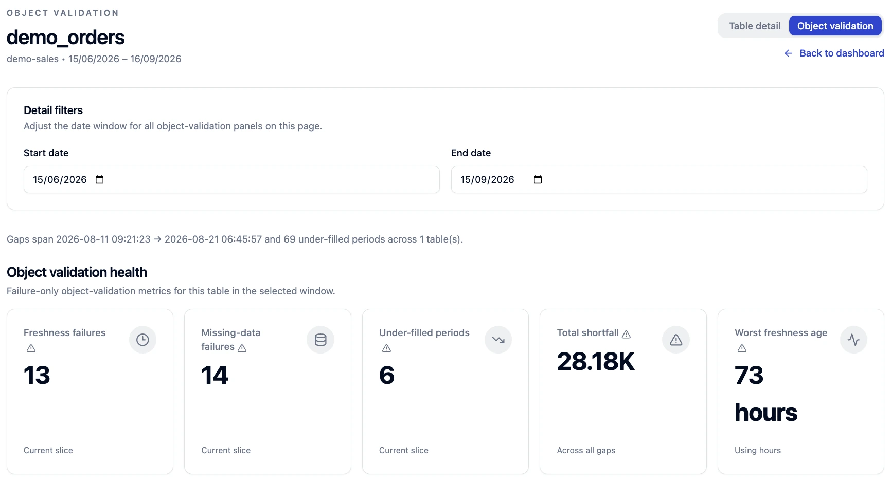Click warning triangle under Worst freshness age label
The image size is (891, 483).
point(742,348)
